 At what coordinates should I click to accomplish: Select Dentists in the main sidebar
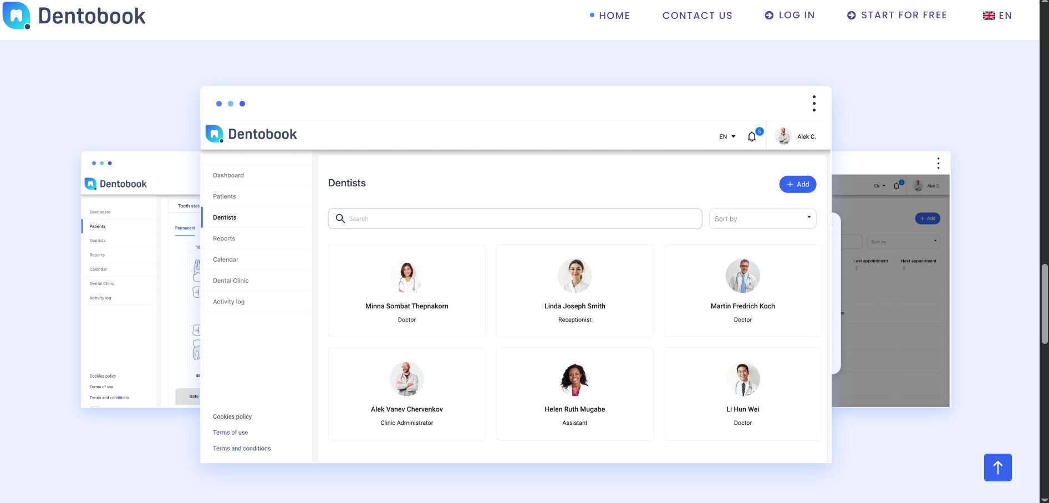(225, 217)
